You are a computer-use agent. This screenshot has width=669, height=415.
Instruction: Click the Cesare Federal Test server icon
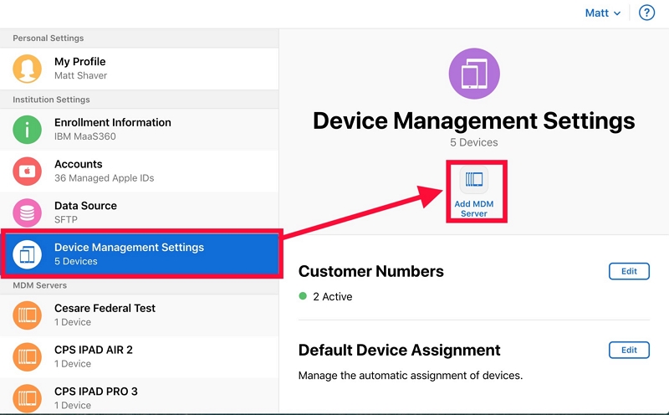[27, 315]
